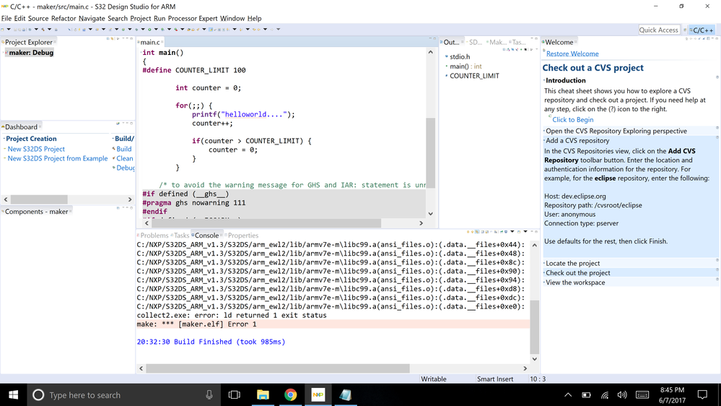Click the Clean link in Dashboard

pyautogui.click(x=125, y=158)
